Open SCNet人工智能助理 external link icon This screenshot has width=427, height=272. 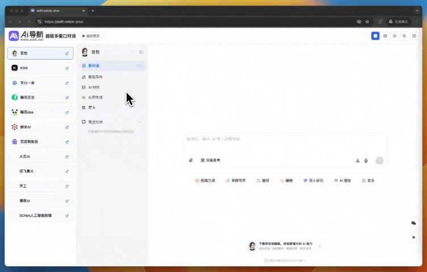click(67, 216)
